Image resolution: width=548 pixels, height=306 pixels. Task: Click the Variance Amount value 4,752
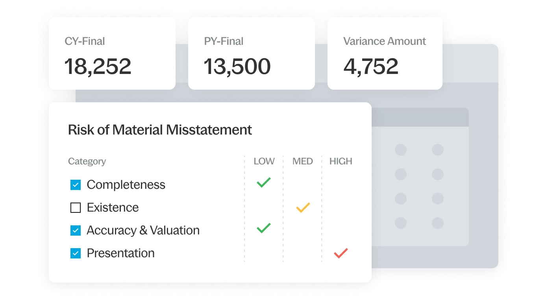point(371,66)
